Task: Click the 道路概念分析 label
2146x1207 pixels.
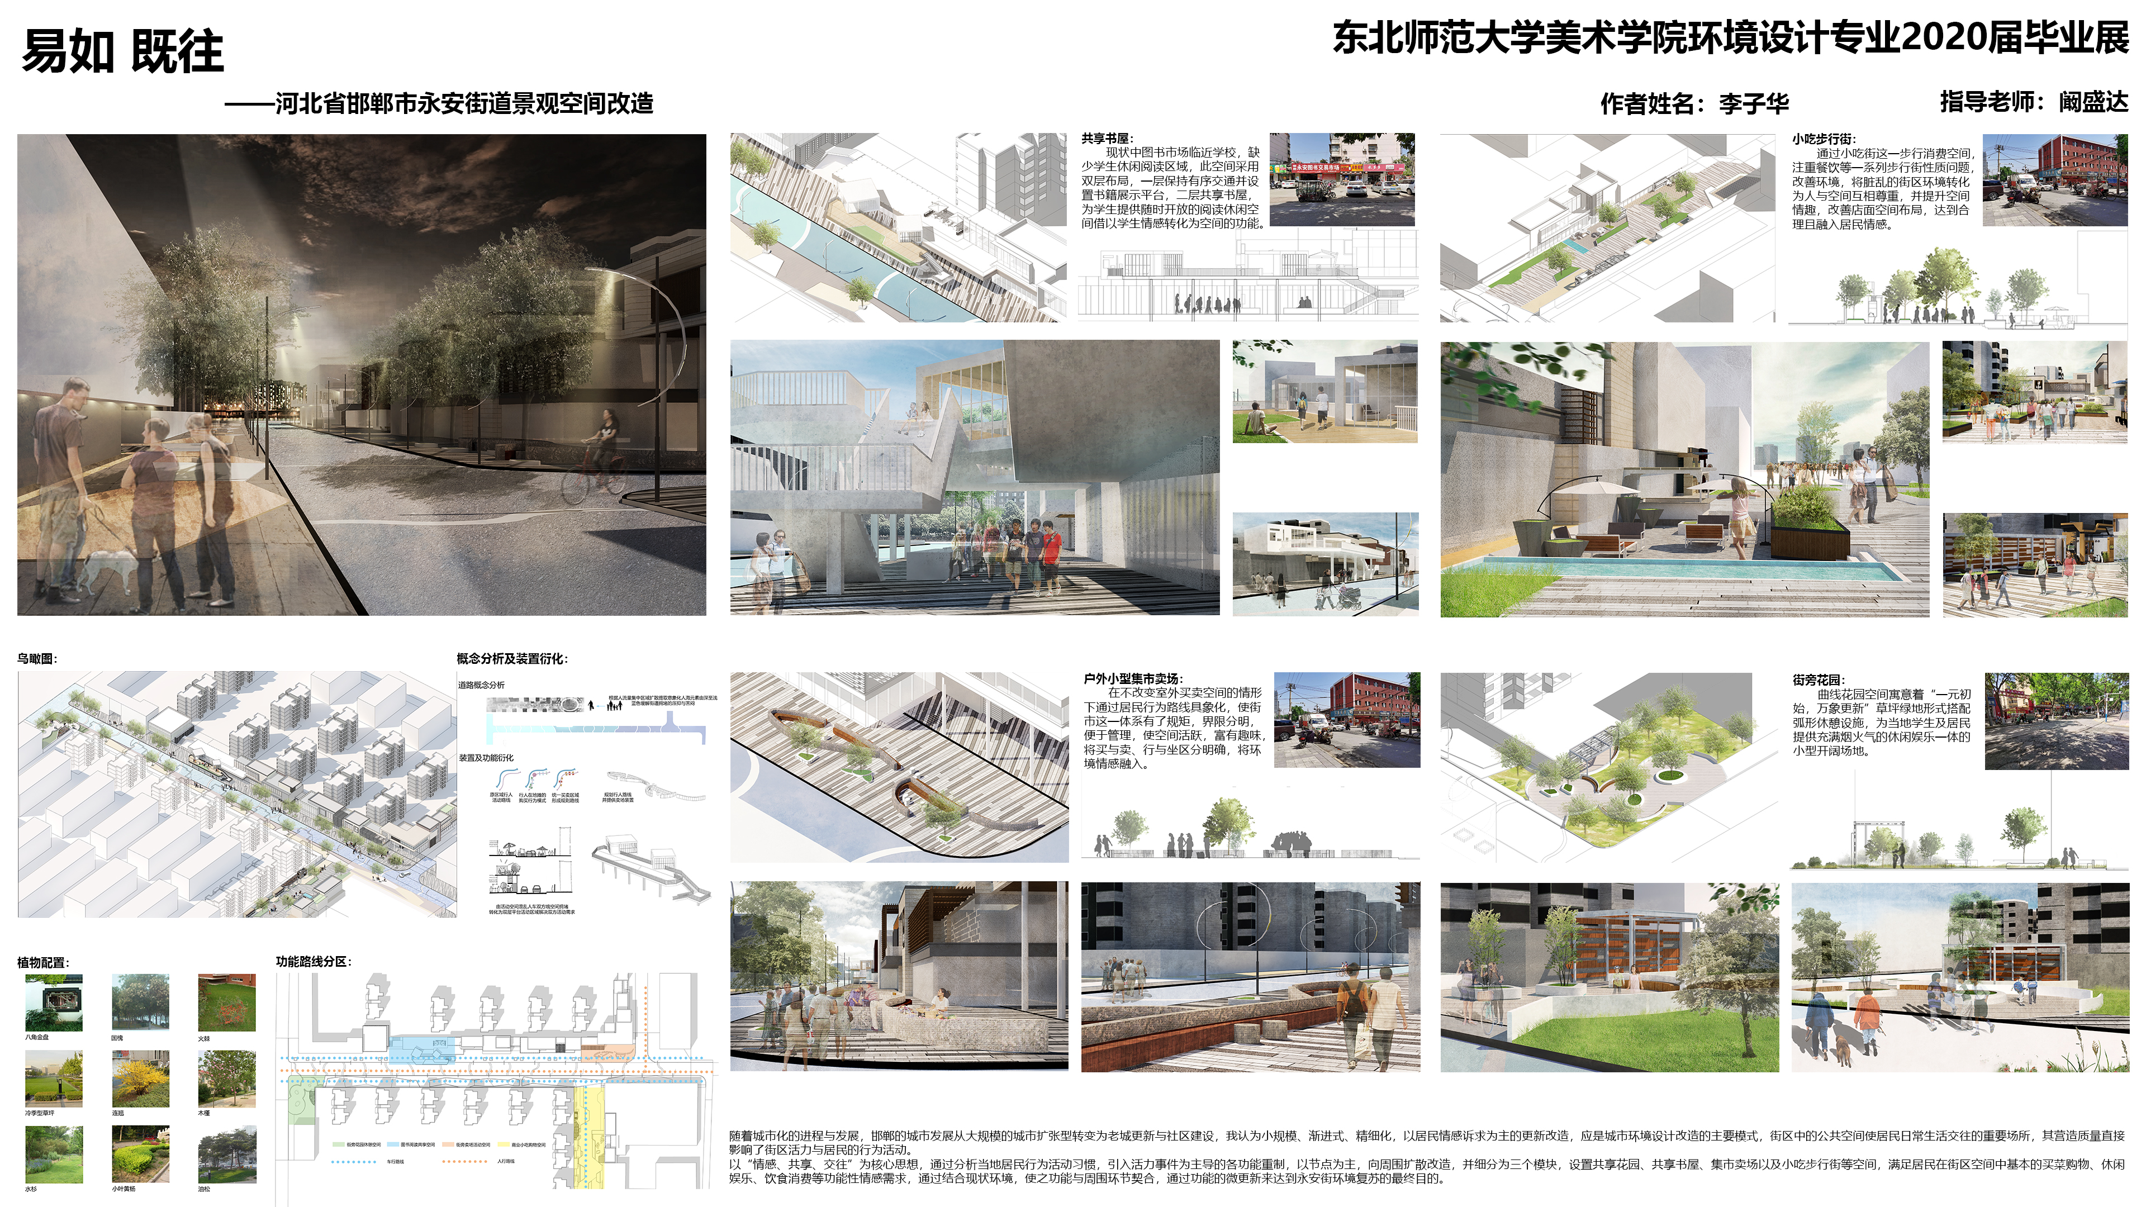Action: (482, 685)
